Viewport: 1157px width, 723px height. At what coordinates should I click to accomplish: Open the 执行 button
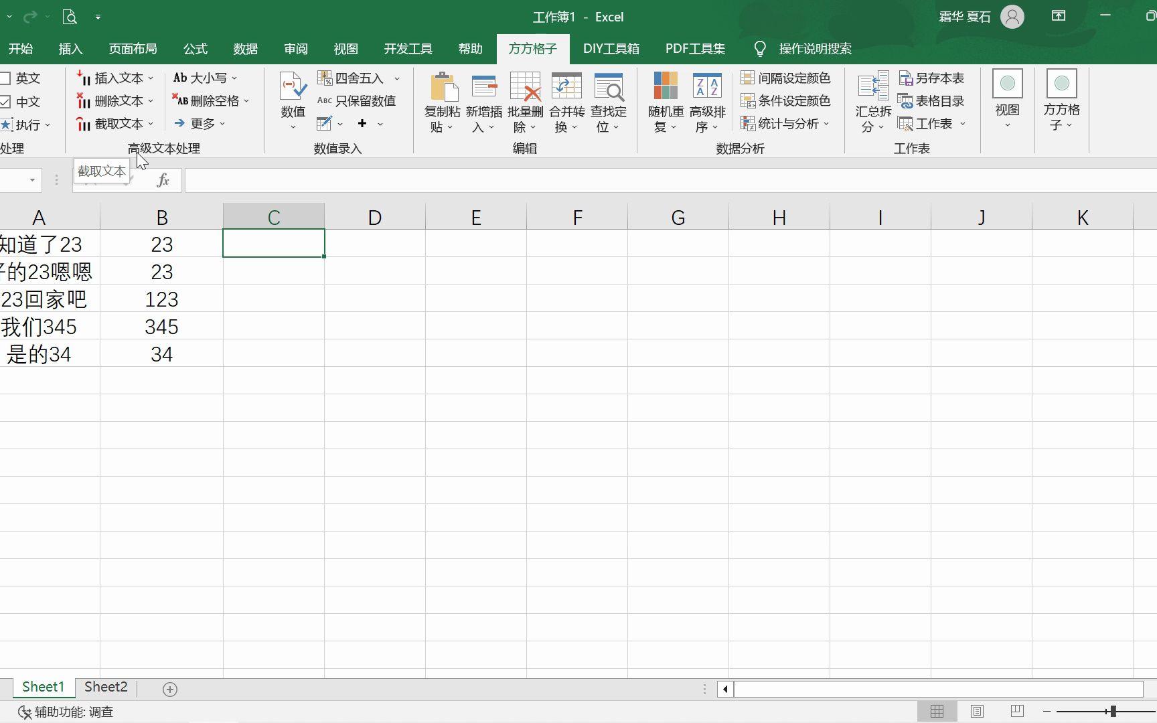click(x=25, y=125)
